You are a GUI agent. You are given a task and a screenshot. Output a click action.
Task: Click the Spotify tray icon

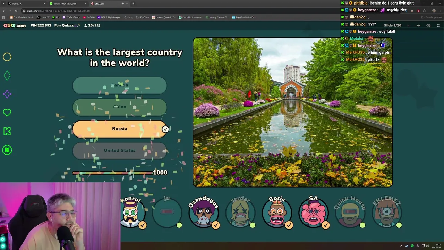click(412, 246)
